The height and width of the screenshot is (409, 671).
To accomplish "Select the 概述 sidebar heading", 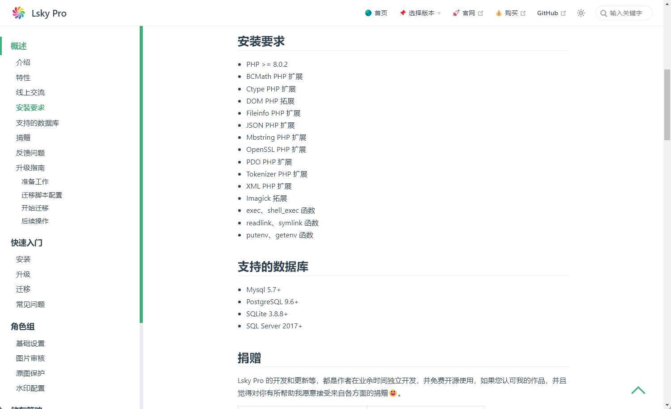I will (x=19, y=46).
